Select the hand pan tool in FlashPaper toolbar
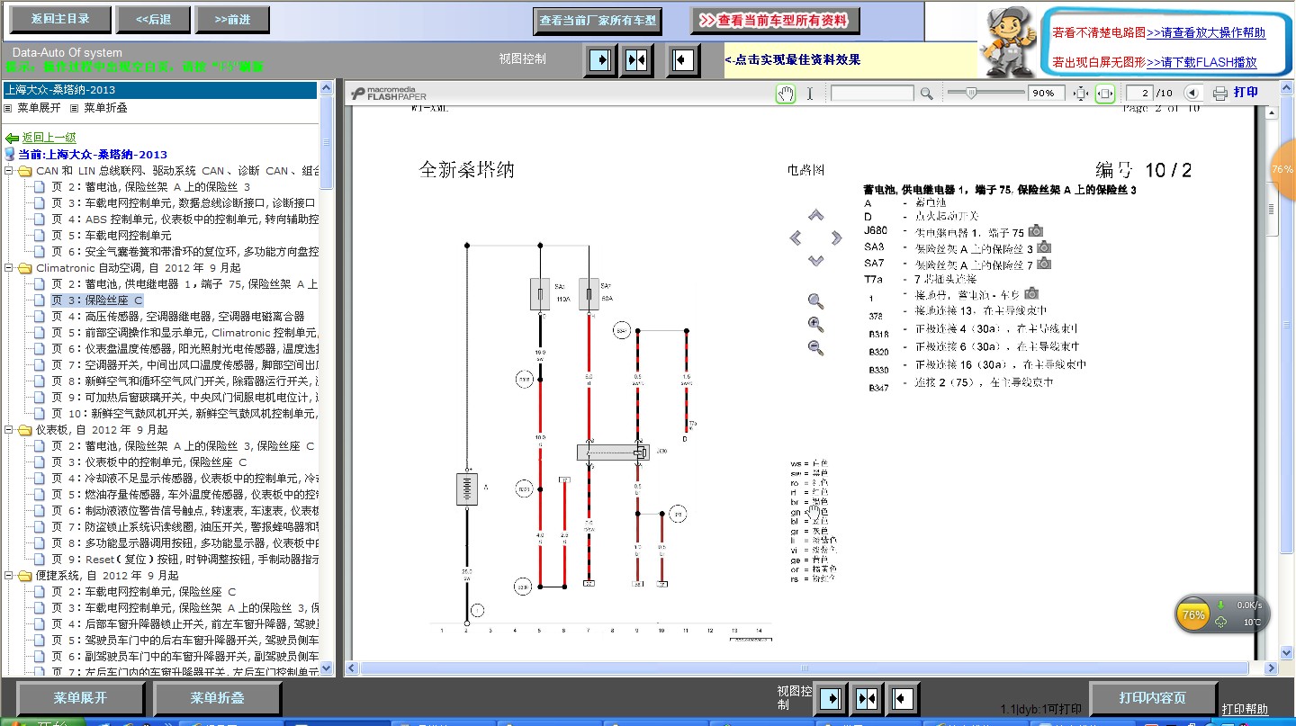The height and width of the screenshot is (726, 1296). pos(787,93)
